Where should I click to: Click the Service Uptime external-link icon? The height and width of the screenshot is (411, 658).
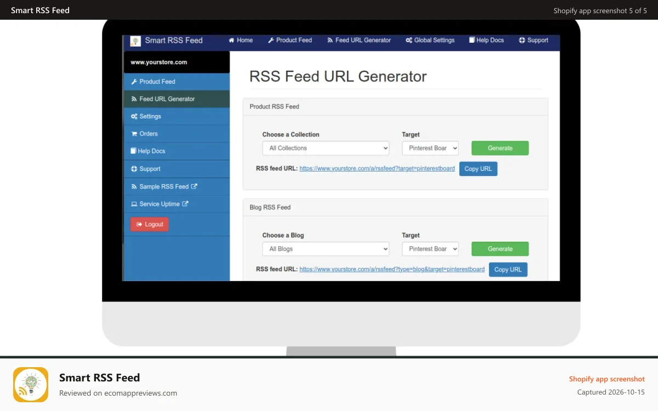click(185, 204)
